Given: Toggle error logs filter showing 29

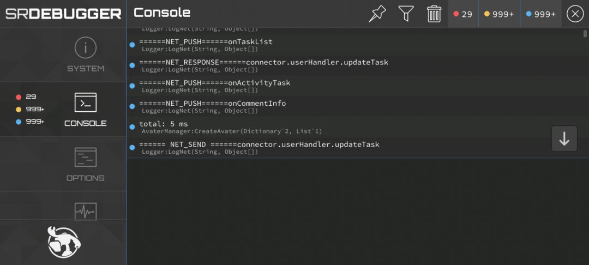Looking at the screenshot, I should pos(463,14).
